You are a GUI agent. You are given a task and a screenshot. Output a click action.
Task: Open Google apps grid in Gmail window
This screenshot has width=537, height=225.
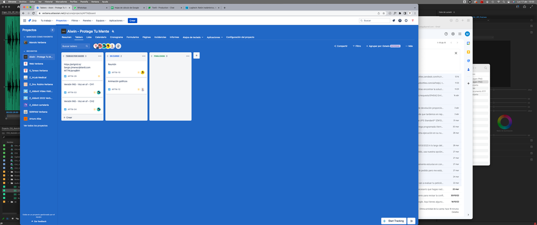click(x=460, y=34)
